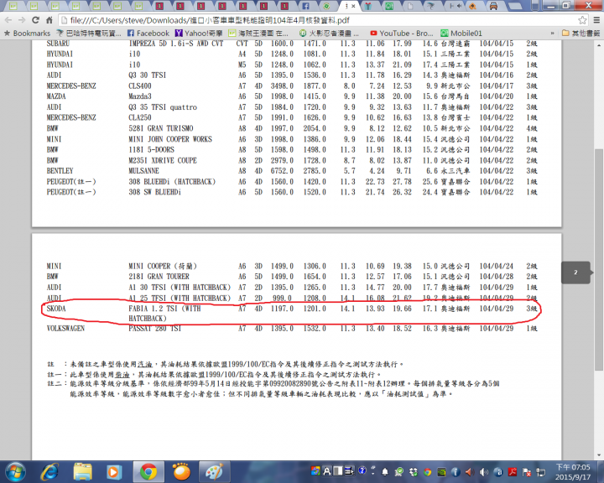Image resolution: width=604 pixels, height=483 pixels.
Task: Switch to the blank page tab
Action: 410,6
